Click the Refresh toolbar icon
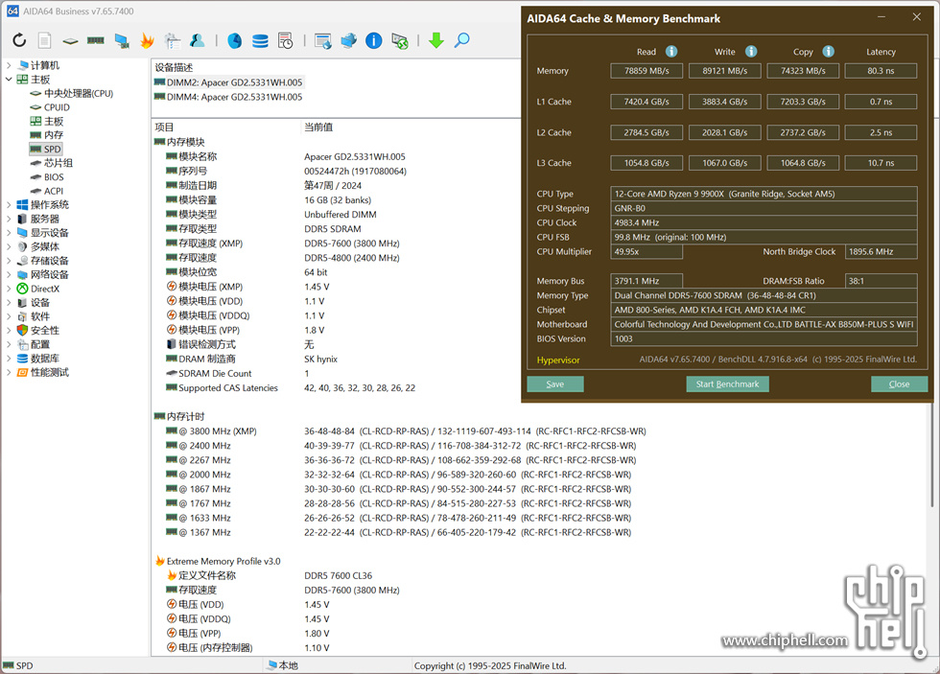The height and width of the screenshot is (674, 940). pyautogui.click(x=19, y=40)
